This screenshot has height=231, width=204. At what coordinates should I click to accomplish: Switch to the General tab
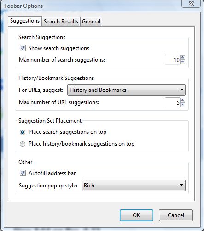91,22
